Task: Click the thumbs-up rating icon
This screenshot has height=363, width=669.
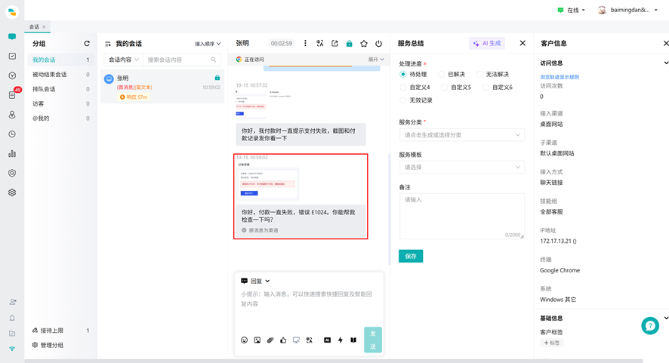Action: tap(283, 340)
